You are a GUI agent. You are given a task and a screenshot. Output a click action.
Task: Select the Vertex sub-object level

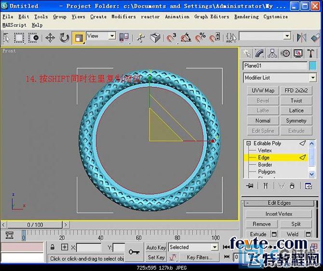[265, 150]
